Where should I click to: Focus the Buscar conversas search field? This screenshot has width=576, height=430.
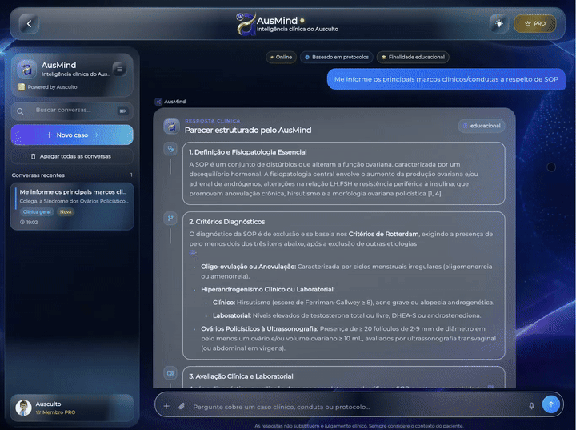tap(72, 111)
